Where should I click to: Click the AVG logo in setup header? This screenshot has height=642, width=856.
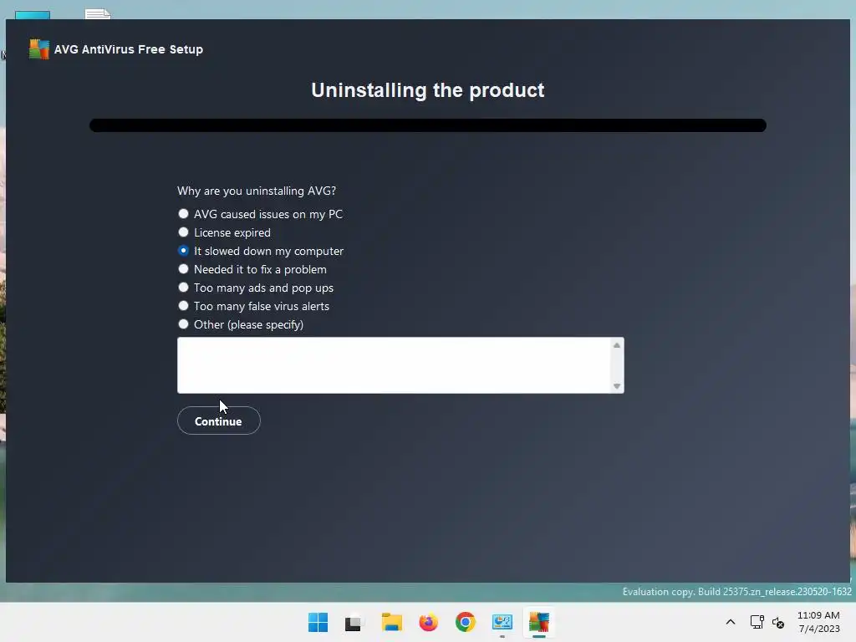tap(38, 49)
